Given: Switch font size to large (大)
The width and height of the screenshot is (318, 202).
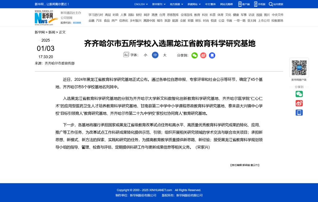Looking at the screenshot, I should coord(165,55).
